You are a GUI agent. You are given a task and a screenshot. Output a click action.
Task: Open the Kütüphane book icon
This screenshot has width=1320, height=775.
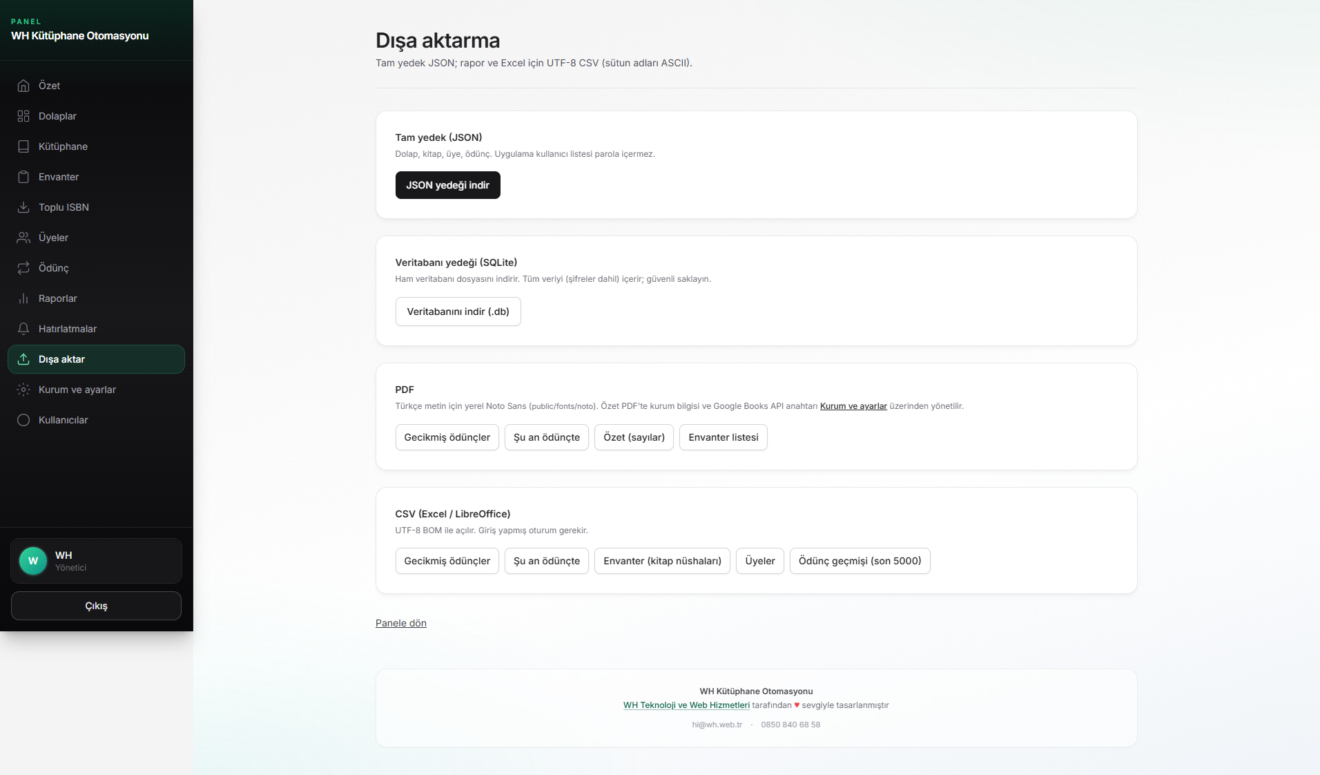click(x=23, y=146)
